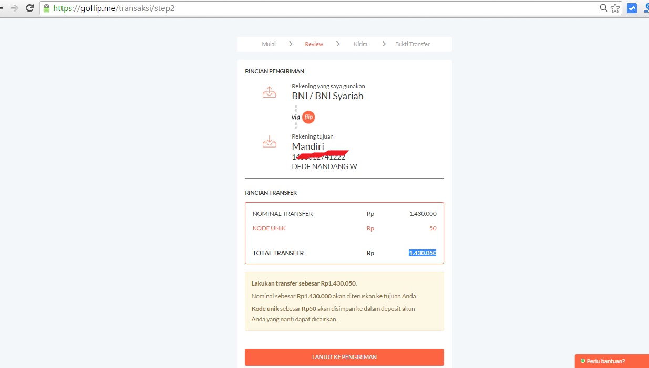Click the Mandiri bank name
Viewport: 649px width, 368px height.
308,146
